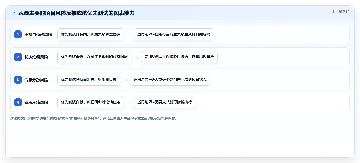Image resolution: width=360 pixels, height=163 pixels.
Task: Select the number 3 badge
Action: pos(18,80)
